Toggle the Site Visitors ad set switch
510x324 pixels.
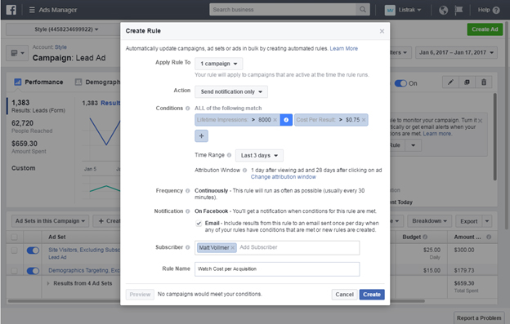33,251
